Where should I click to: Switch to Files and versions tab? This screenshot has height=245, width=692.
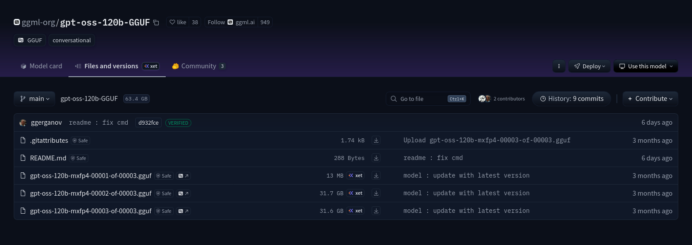coord(111,66)
